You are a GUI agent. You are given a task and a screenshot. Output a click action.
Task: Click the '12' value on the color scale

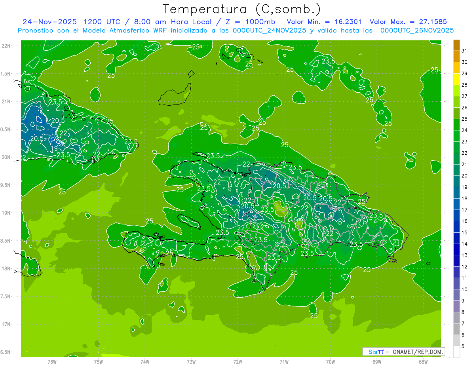[465, 267]
